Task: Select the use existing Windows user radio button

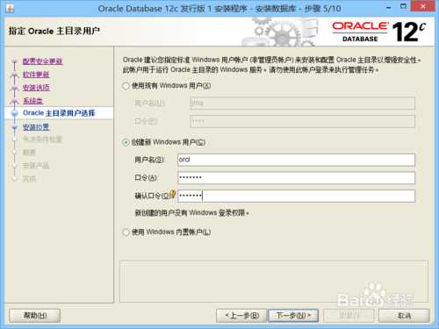Action: click(126, 86)
